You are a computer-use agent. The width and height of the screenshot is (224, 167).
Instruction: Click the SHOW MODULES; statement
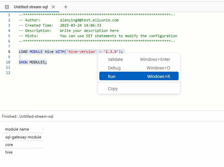pos(33,62)
